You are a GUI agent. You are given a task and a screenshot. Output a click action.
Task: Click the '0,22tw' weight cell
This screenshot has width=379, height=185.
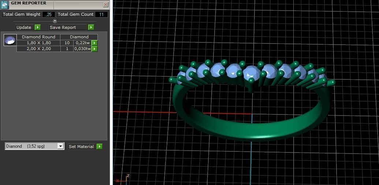(83, 43)
